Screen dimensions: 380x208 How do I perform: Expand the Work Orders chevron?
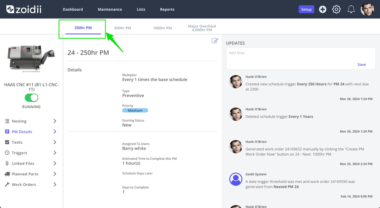click(55, 184)
